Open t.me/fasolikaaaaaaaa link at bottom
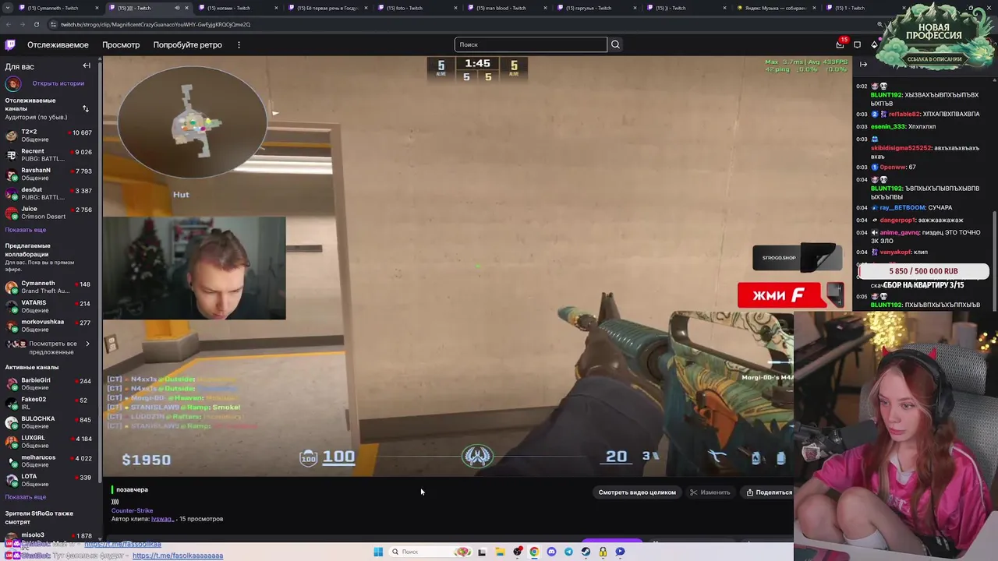Viewport: 998px width, 561px height. click(x=178, y=556)
